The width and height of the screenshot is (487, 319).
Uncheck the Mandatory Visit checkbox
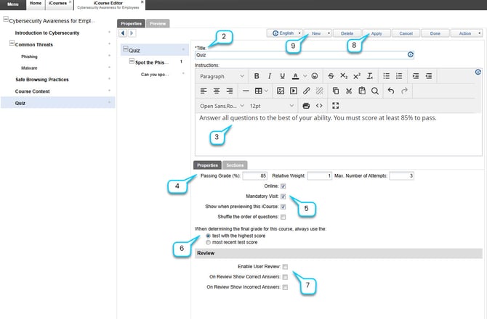pos(283,196)
